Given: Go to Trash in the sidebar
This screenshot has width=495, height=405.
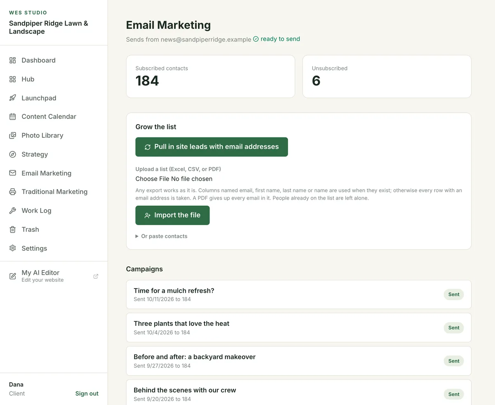Looking at the screenshot, I should coord(54,229).
